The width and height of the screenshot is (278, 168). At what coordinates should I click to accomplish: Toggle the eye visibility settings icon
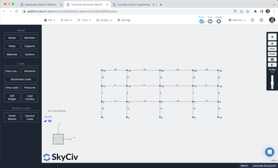click(x=272, y=44)
